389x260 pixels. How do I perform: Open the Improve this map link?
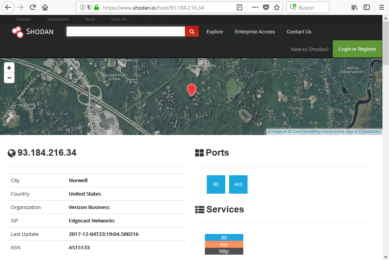coord(337,132)
